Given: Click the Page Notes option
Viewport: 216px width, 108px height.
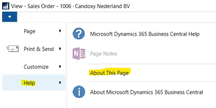Looking at the screenshot, I should (x=103, y=54).
